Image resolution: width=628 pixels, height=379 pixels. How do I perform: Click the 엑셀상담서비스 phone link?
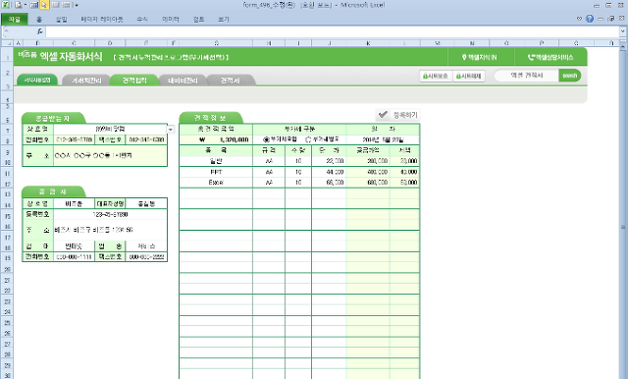click(x=550, y=57)
